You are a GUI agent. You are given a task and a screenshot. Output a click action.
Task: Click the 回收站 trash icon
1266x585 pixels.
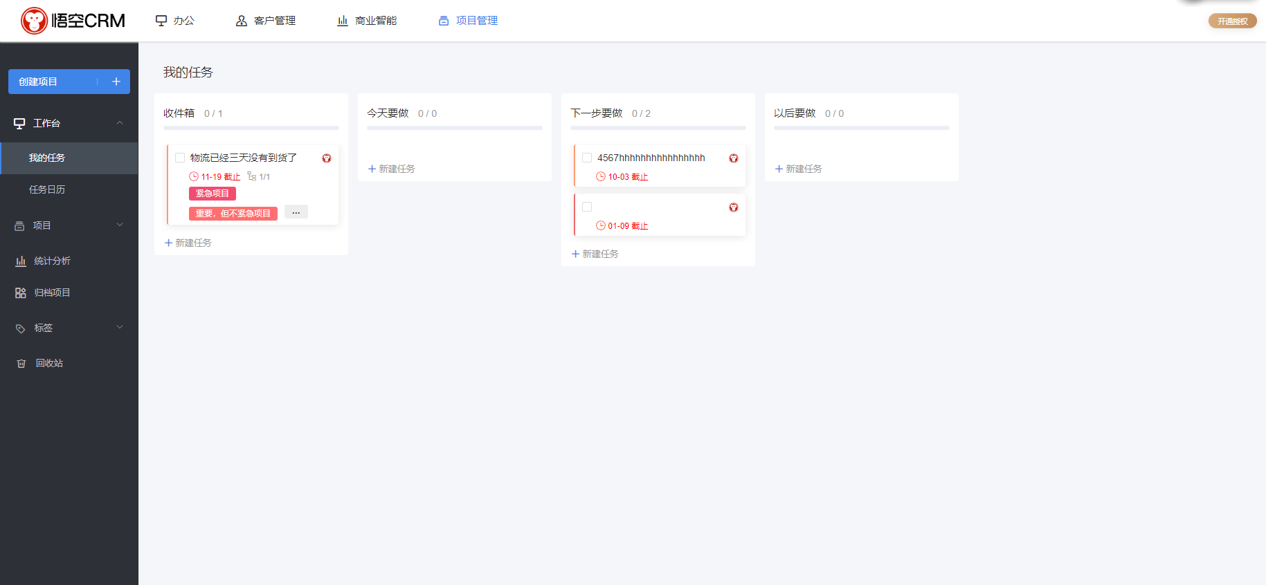tap(21, 363)
